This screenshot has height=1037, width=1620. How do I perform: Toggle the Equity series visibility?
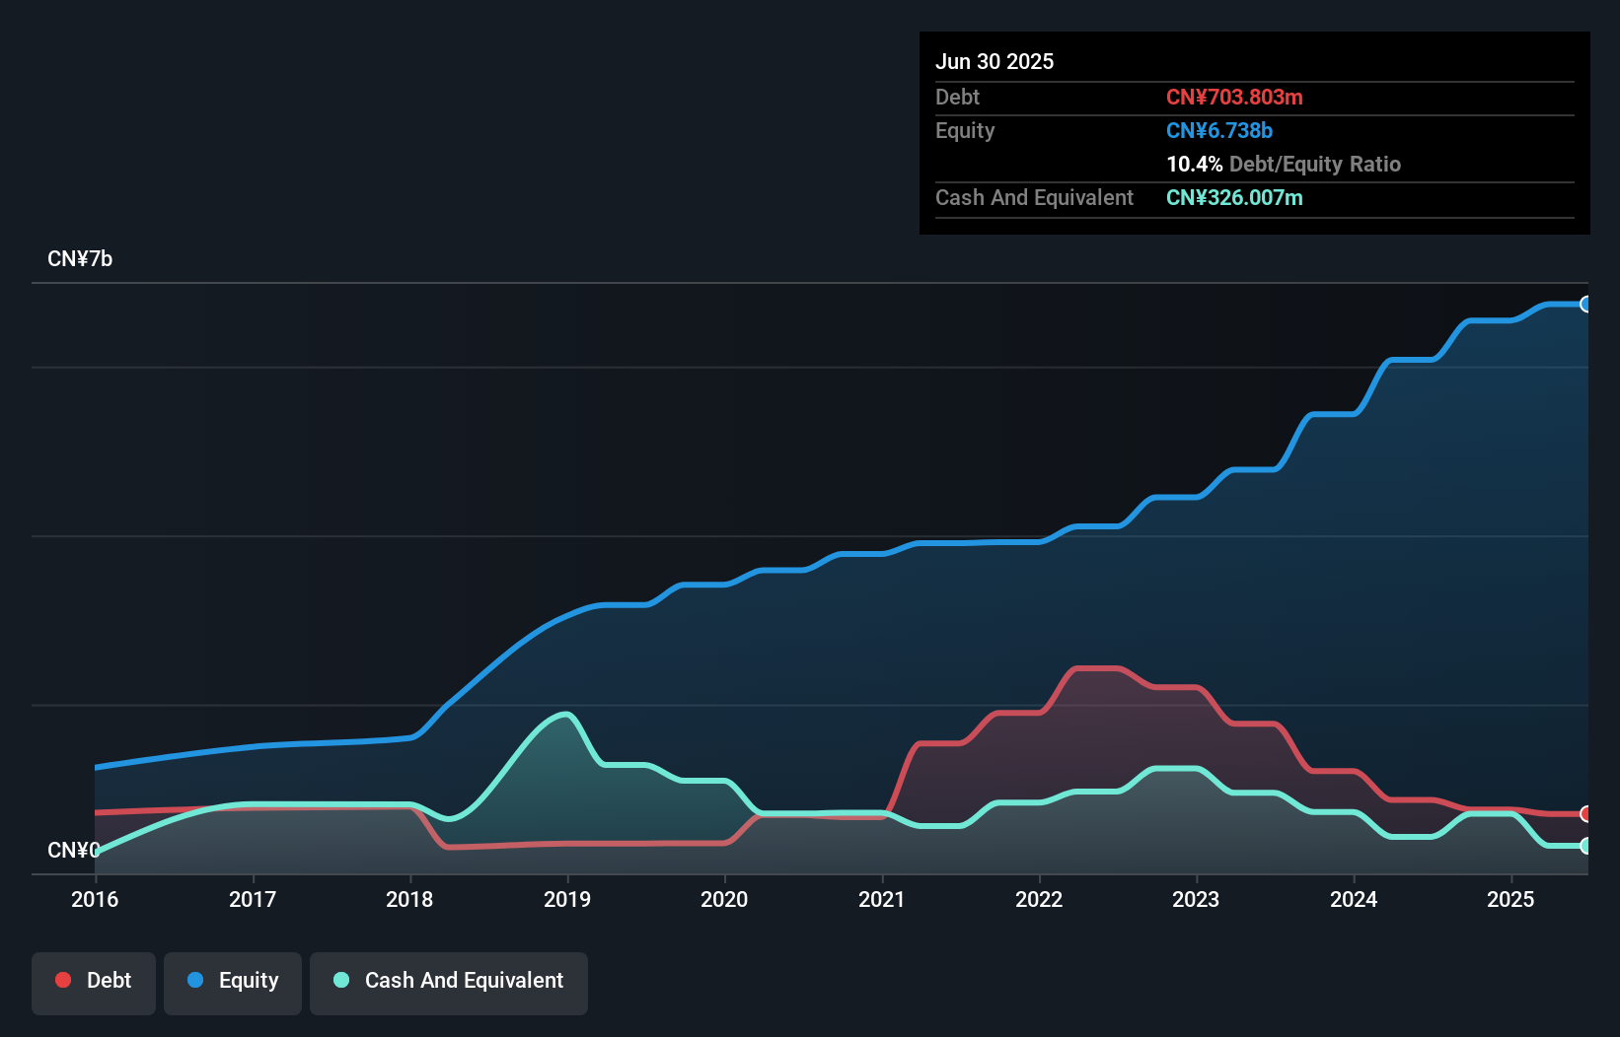coord(232,982)
